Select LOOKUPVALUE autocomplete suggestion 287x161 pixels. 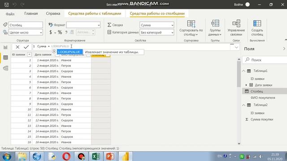point(70,52)
